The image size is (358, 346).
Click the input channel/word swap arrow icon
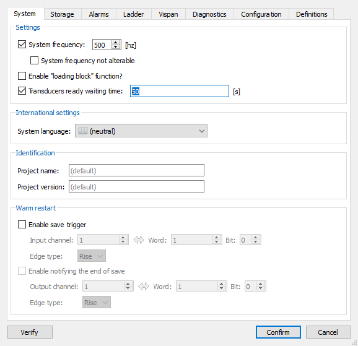pyautogui.click(x=139, y=240)
